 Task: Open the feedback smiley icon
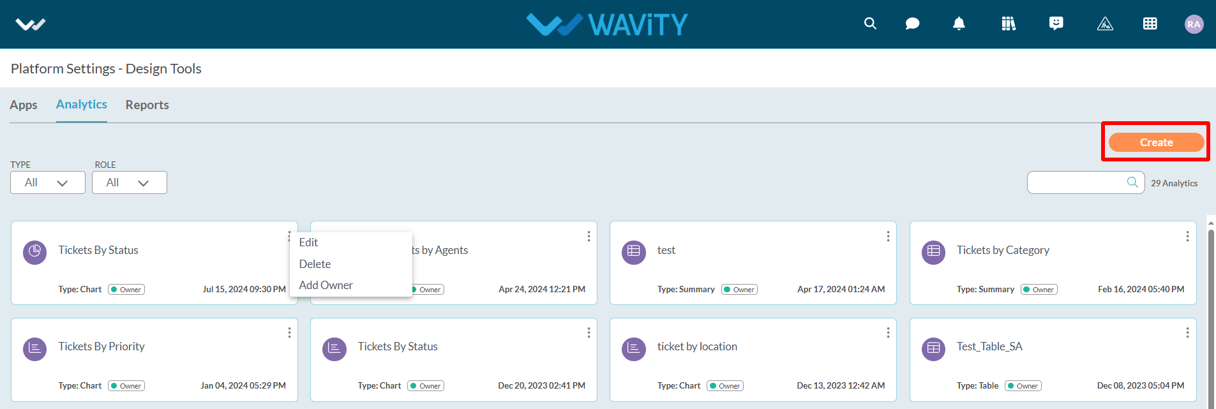[1056, 24]
